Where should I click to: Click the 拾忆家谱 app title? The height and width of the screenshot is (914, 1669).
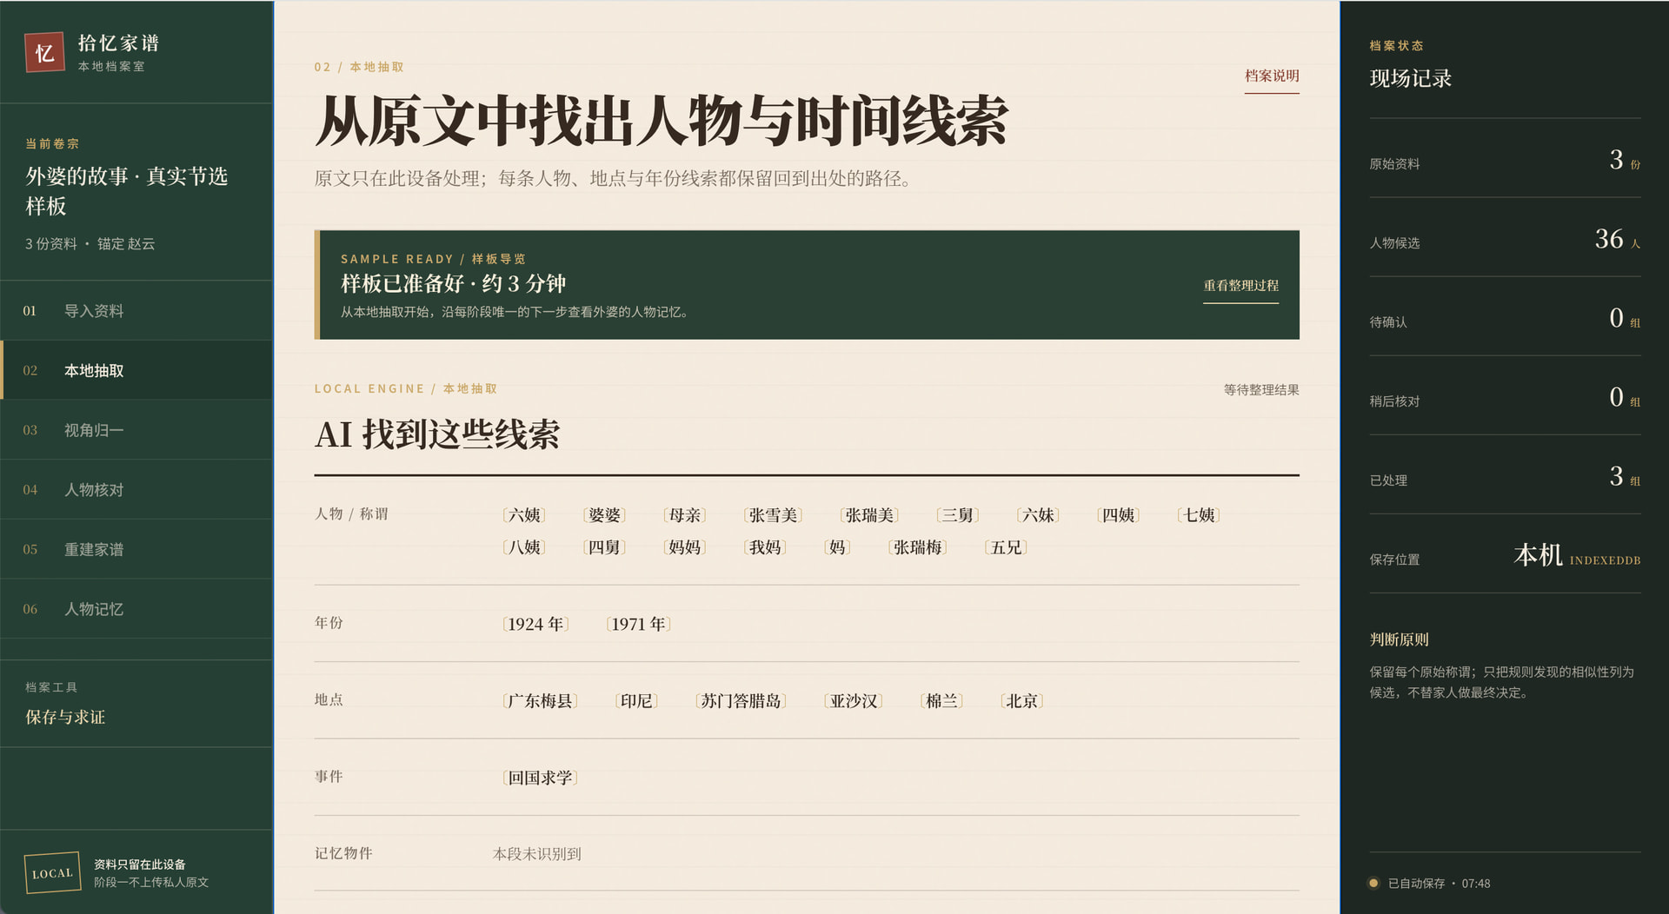click(x=118, y=43)
